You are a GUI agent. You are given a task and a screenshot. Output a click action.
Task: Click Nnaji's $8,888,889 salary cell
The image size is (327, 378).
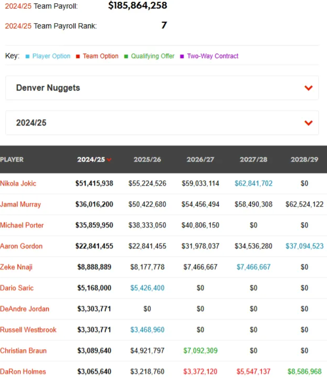click(x=94, y=267)
